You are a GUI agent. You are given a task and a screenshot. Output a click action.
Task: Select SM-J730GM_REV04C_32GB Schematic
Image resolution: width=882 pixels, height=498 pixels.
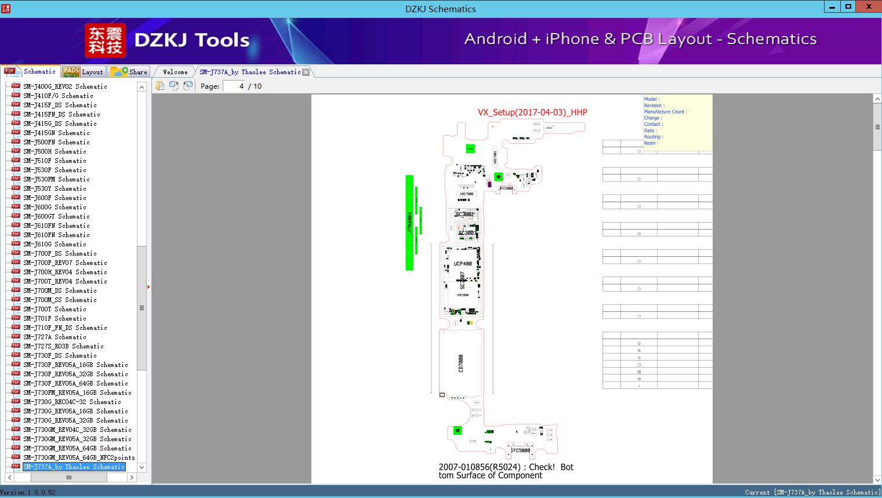[77, 430]
